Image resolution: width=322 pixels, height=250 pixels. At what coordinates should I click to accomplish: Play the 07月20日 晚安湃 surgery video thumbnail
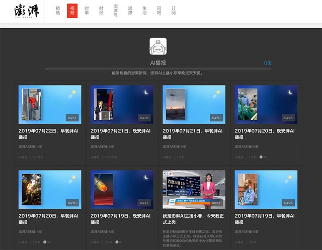(266, 105)
